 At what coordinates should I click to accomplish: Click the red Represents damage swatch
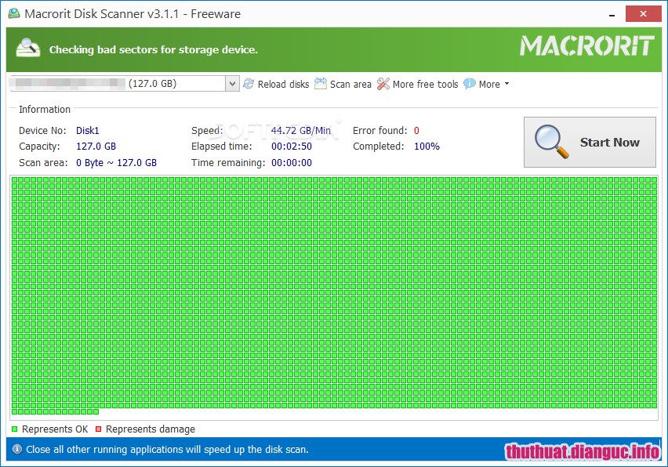tap(99, 429)
